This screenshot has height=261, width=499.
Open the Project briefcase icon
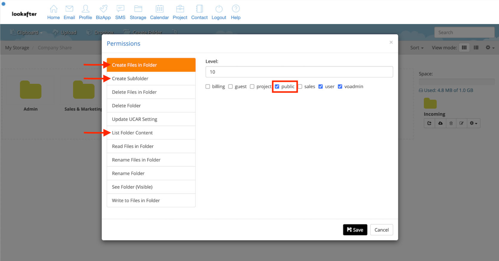180,9
